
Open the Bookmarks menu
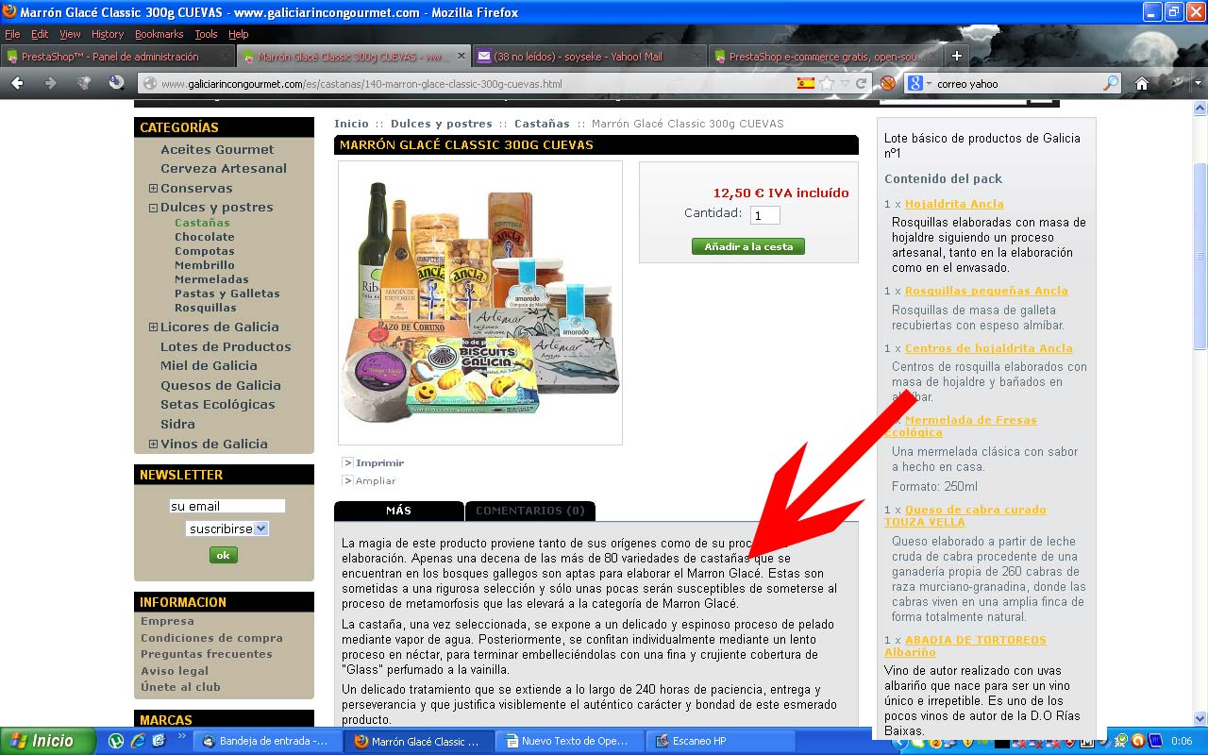coord(159,34)
